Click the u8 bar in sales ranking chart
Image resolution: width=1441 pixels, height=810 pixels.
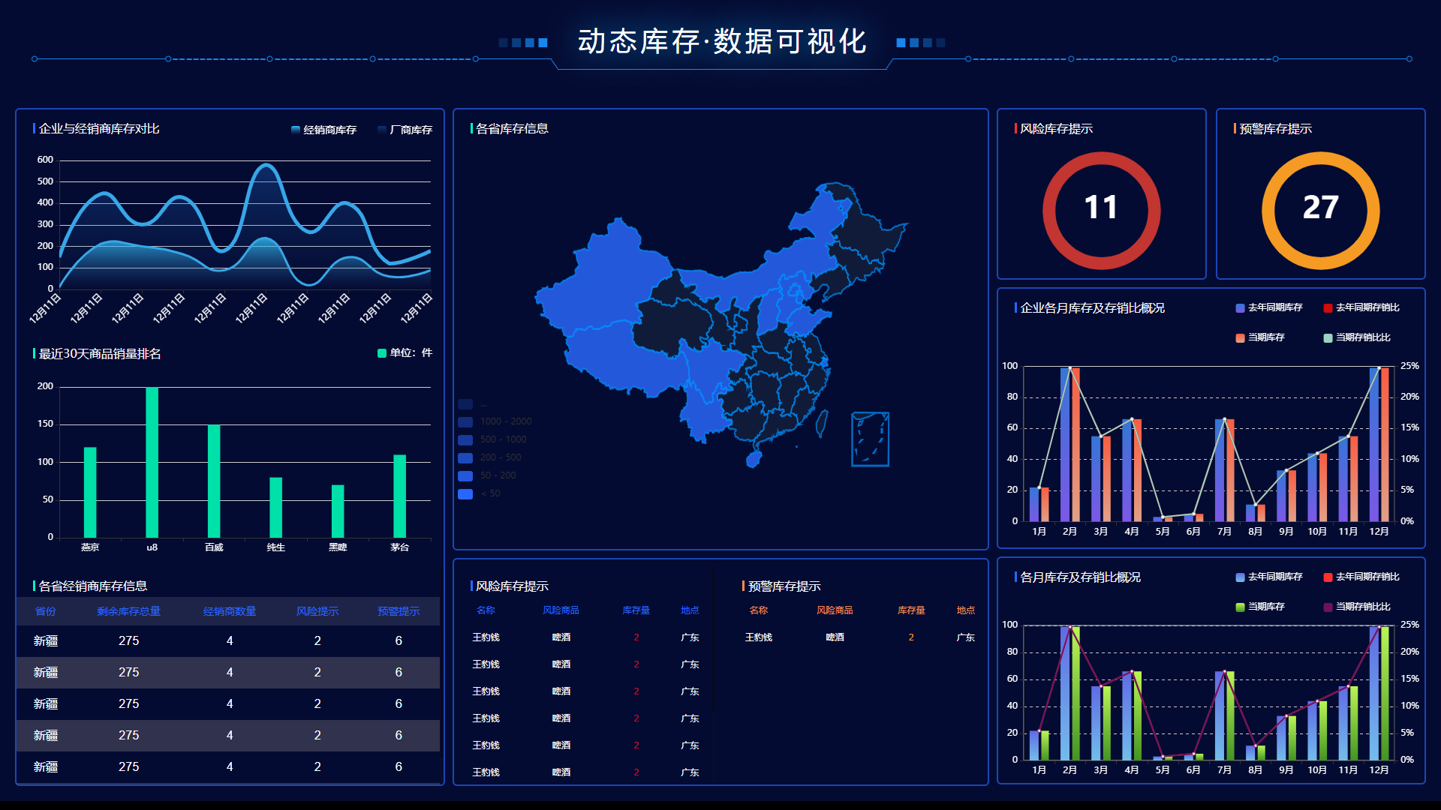coord(152,462)
